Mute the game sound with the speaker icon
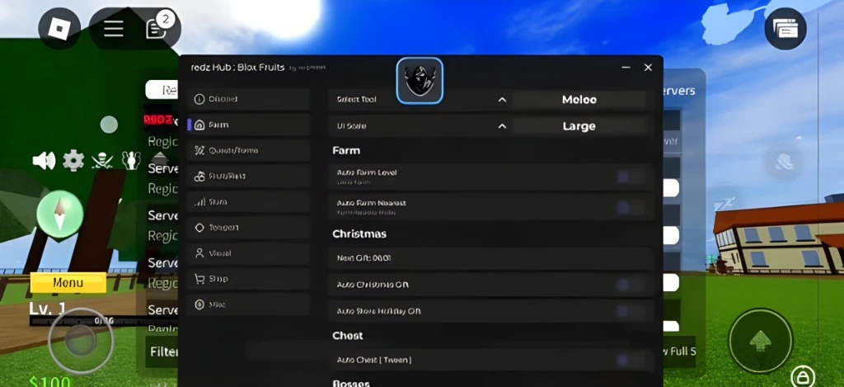Viewport: 844px width, 387px height. coord(45,161)
